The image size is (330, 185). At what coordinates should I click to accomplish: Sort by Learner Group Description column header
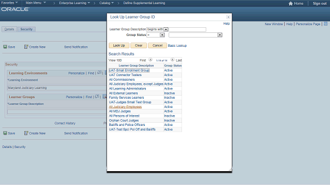point(136,66)
